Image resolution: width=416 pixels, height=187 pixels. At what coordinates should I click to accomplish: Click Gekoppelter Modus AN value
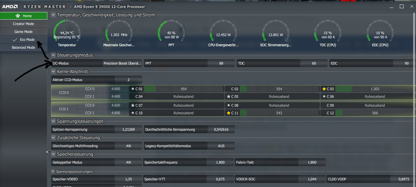pos(129,162)
